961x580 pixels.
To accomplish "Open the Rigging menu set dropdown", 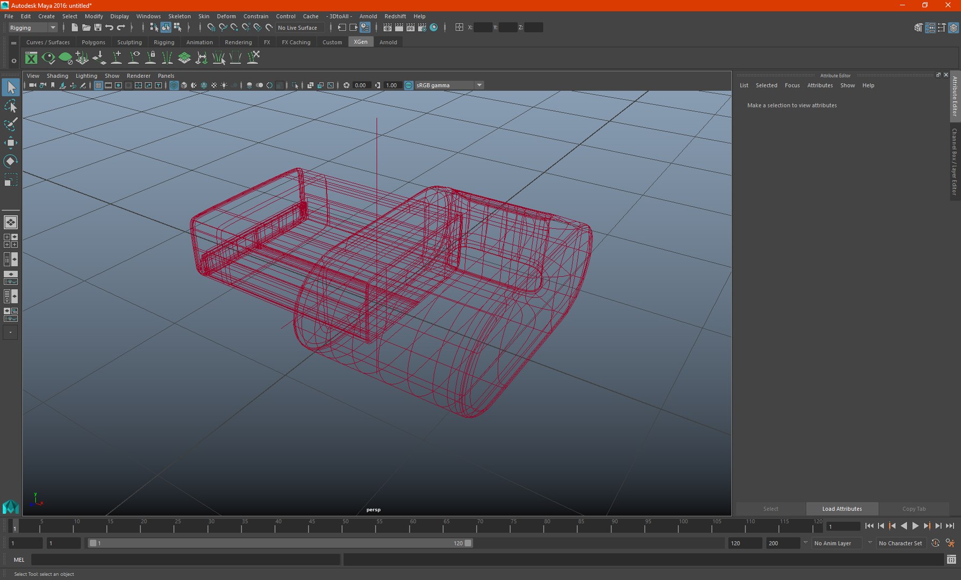I will click(53, 27).
